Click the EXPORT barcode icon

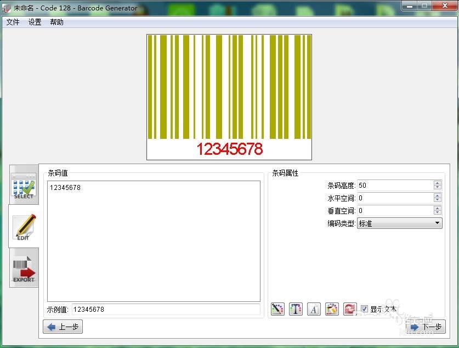click(x=23, y=268)
